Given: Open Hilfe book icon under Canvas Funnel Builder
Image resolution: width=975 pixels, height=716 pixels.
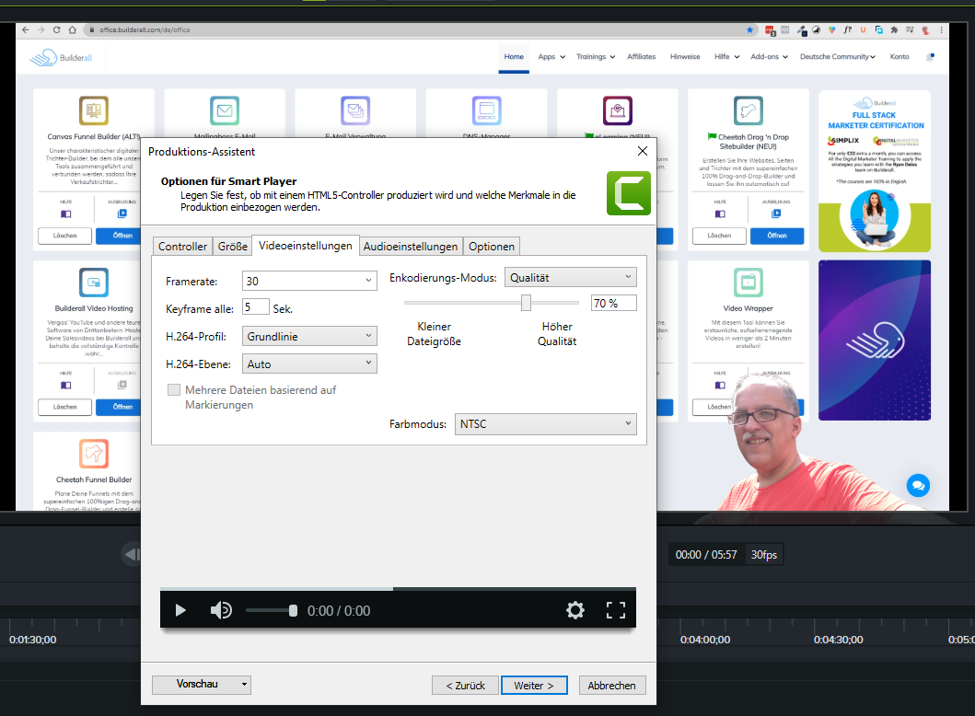Looking at the screenshot, I should coord(66,214).
